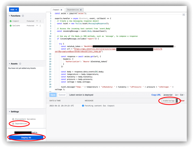Place cursor on line 1 'require('axios')'
The image size is (194, 149).
[78, 13]
